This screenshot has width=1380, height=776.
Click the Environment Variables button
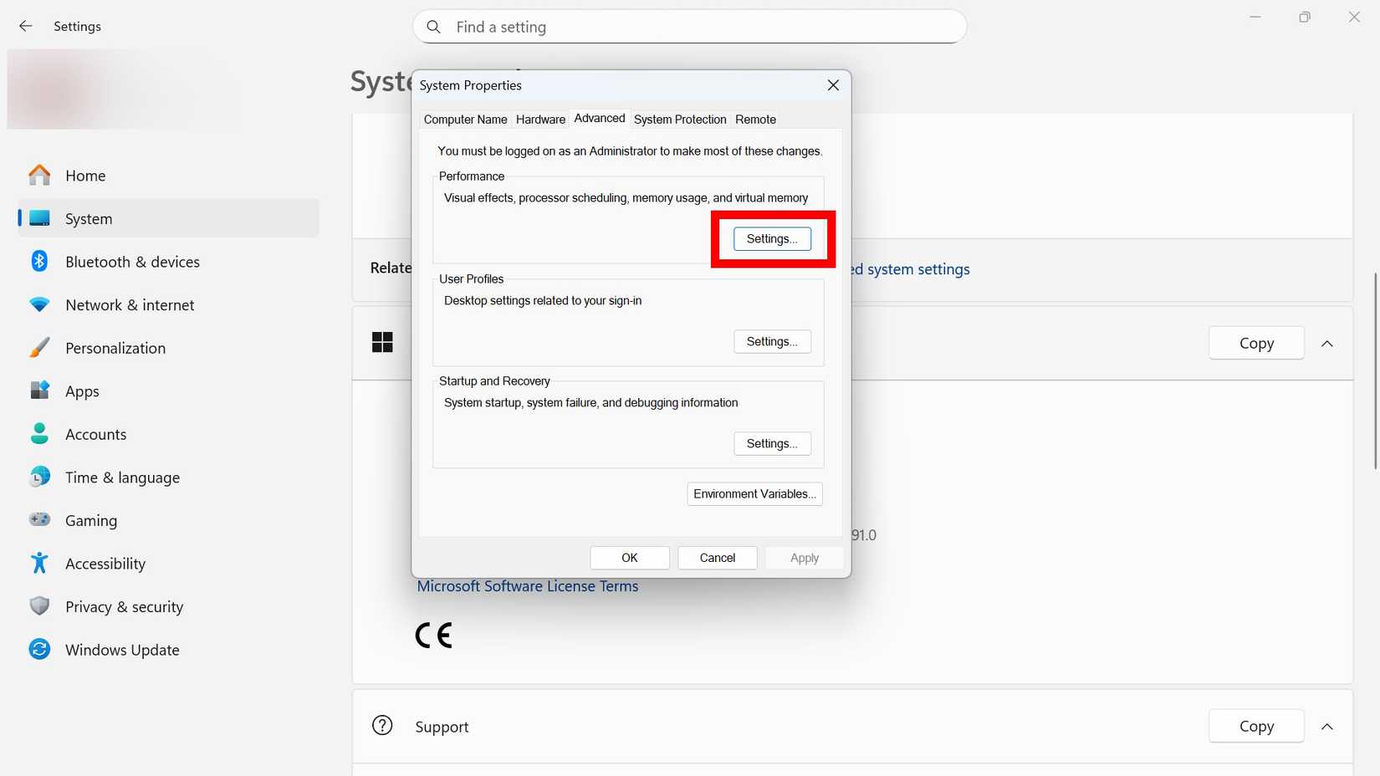coord(754,493)
